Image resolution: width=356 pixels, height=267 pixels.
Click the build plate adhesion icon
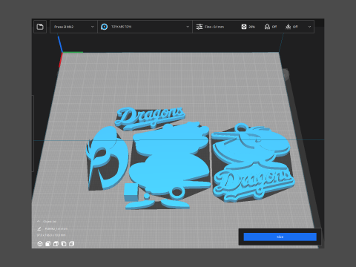coord(288,27)
